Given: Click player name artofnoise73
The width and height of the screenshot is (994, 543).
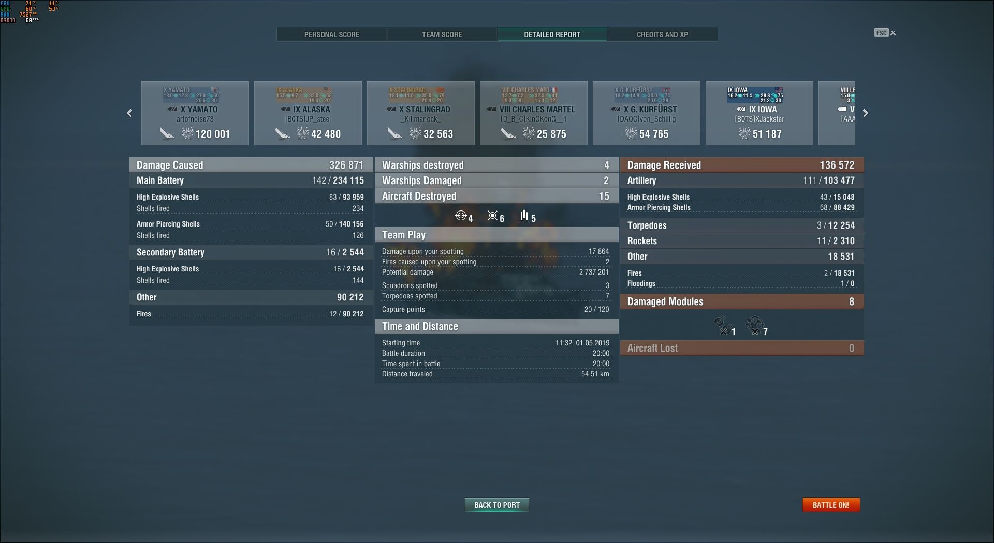Looking at the screenshot, I should click(x=195, y=119).
